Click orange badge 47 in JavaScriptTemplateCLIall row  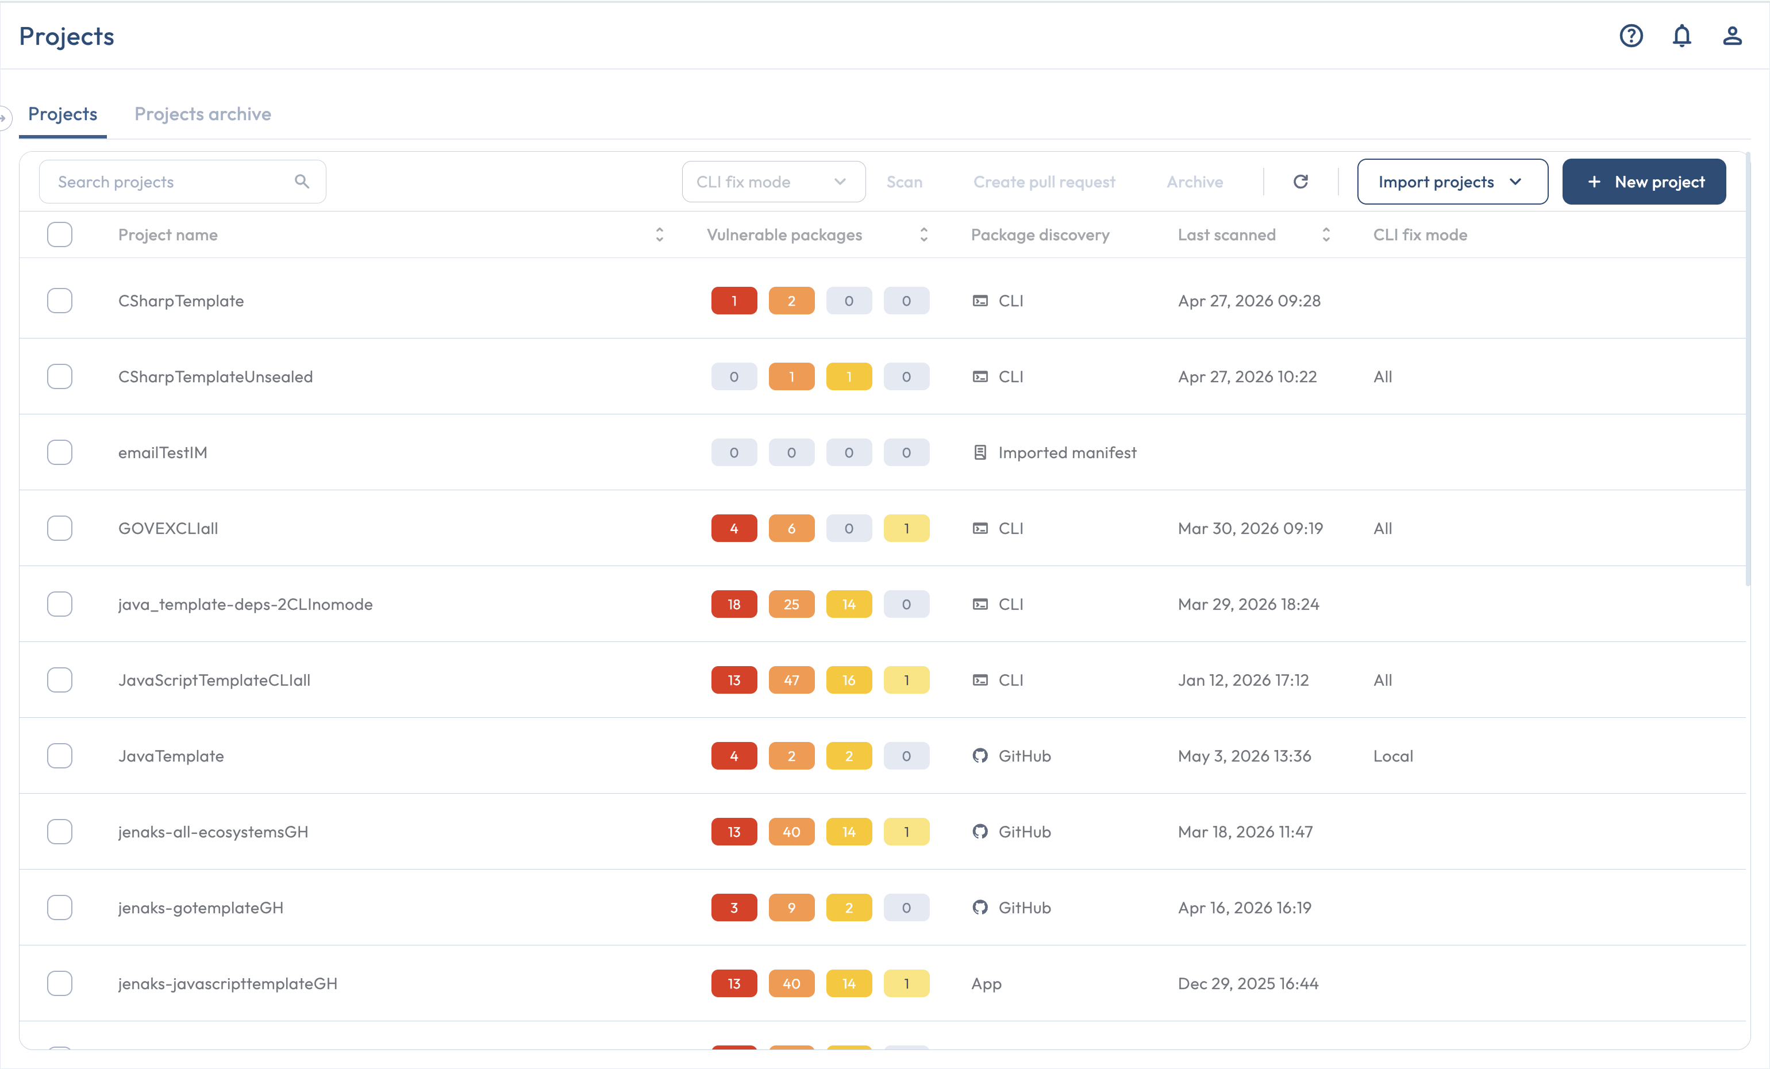click(792, 680)
